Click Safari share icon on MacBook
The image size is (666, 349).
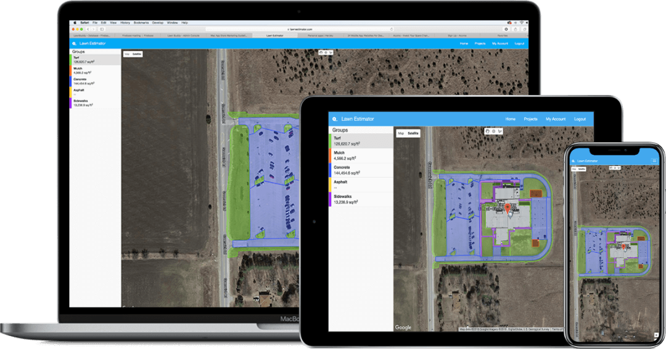coord(515,30)
